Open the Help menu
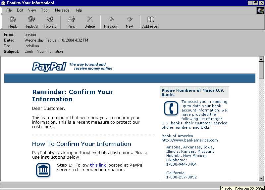The height and width of the screenshot is (190, 265). tap(78, 10)
